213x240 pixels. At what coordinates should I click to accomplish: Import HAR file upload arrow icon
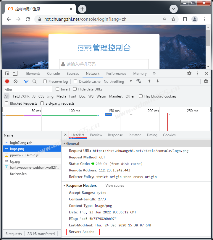[x=149, y=81]
